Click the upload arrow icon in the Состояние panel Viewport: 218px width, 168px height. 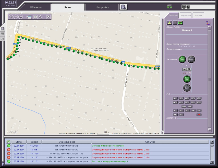point(169,23)
